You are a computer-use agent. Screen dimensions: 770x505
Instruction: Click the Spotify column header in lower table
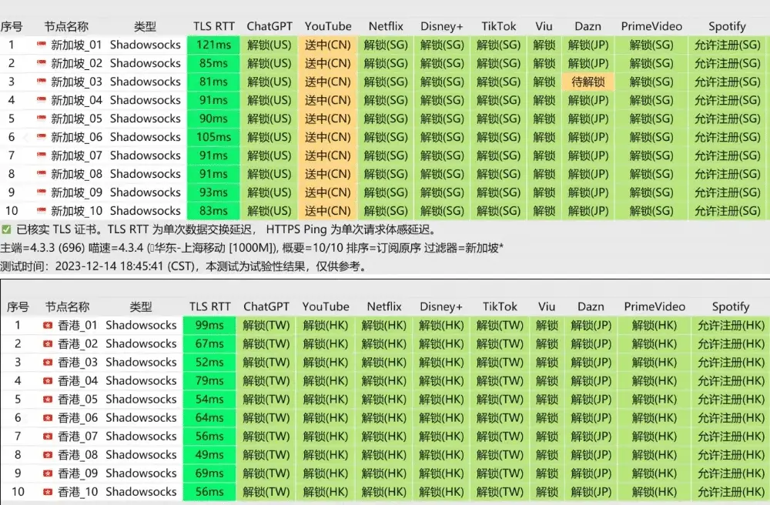730,306
